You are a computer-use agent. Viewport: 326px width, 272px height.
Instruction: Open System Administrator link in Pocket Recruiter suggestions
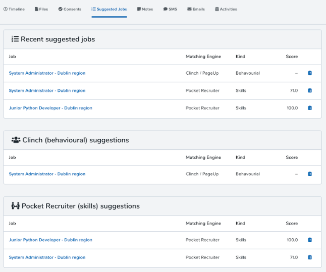click(47, 257)
